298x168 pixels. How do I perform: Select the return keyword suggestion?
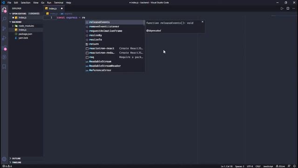click(x=115, y=44)
